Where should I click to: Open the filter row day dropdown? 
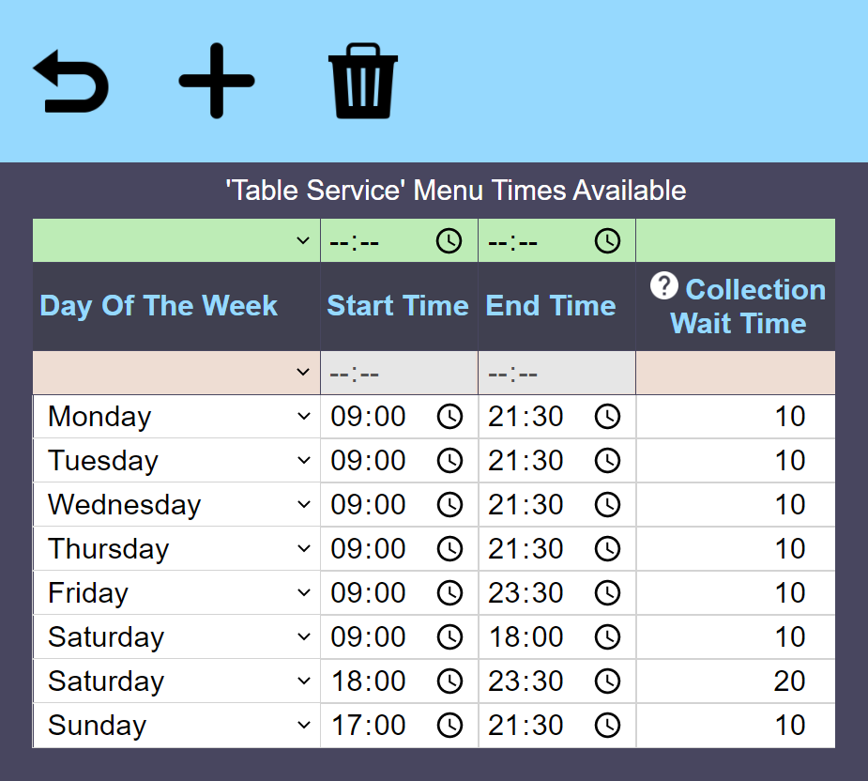point(303,373)
